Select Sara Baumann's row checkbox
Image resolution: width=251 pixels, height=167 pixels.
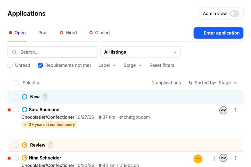click(16, 110)
